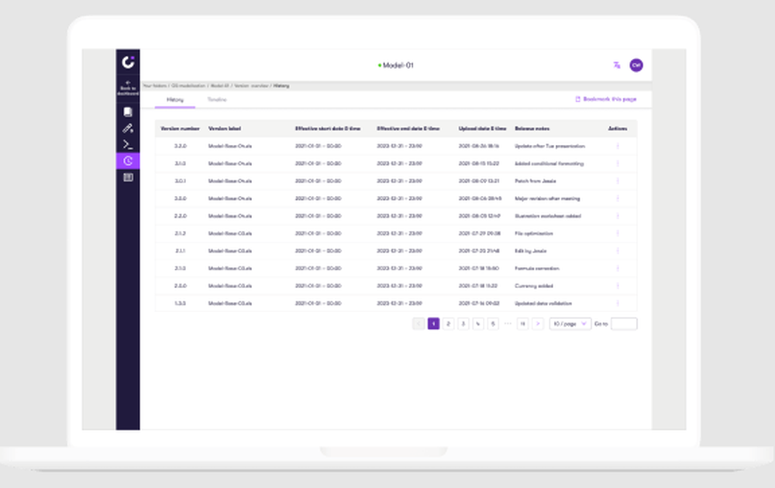Screen dimensions: 775x488
Task: Open actions menu for version 2.2.0
Action: click(618, 216)
